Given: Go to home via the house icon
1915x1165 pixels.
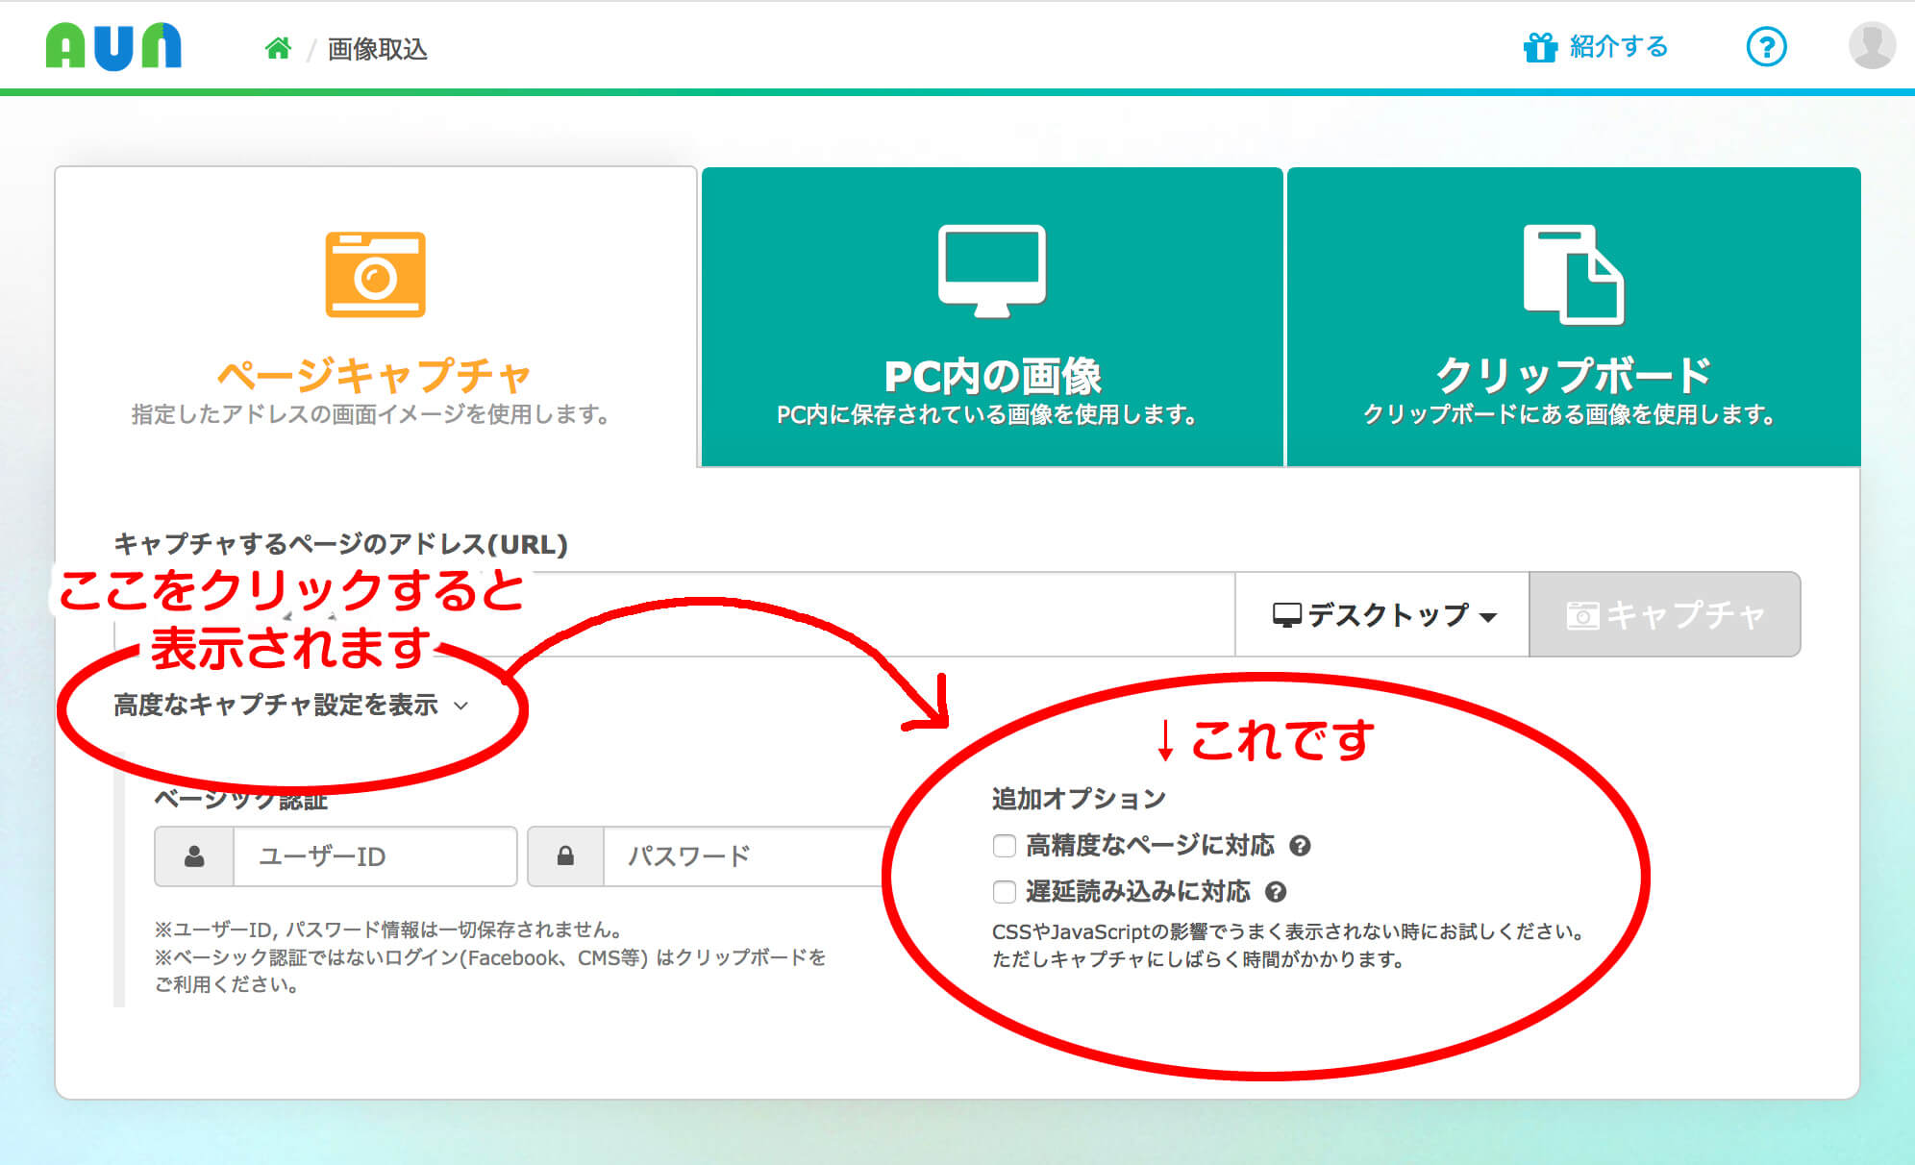Looking at the screenshot, I should tap(278, 48).
